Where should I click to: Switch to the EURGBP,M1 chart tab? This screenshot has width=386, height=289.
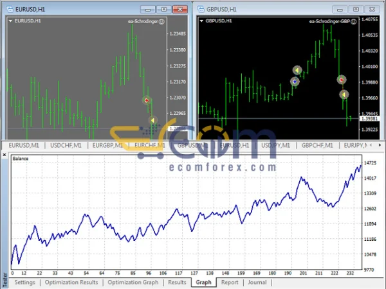[107, 146]
